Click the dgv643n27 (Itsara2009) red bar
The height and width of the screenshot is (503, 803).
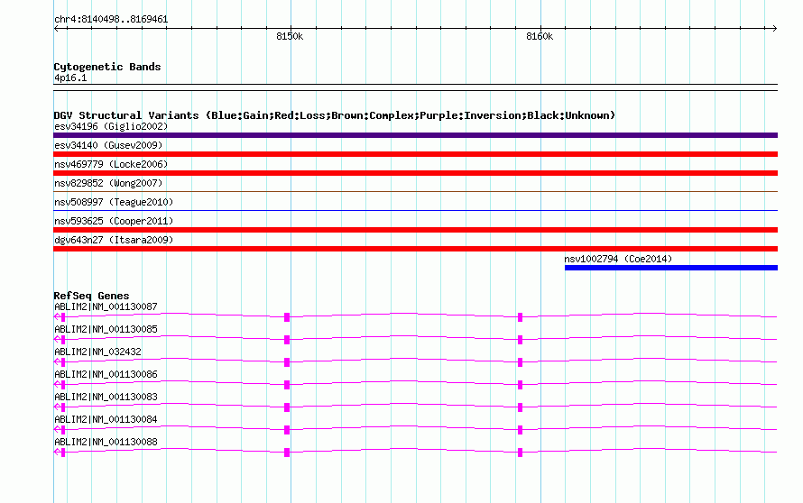(415, 249)
